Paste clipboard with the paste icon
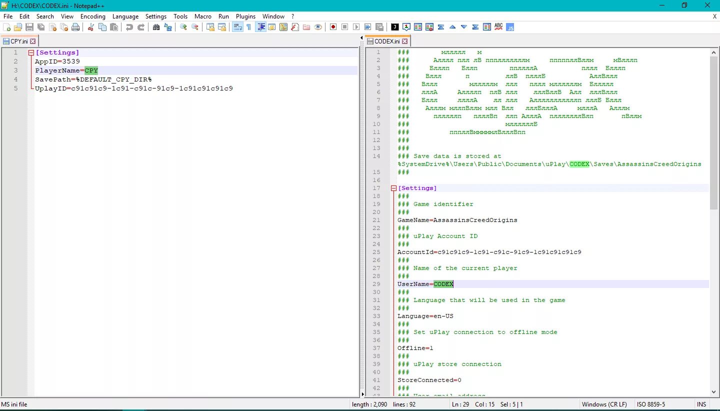The height and width of the screenshot is (411, 720). [114, 27]
